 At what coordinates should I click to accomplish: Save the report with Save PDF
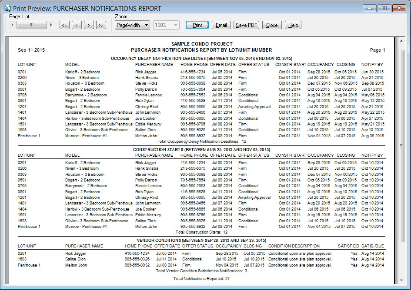click(x=247, y=25)
